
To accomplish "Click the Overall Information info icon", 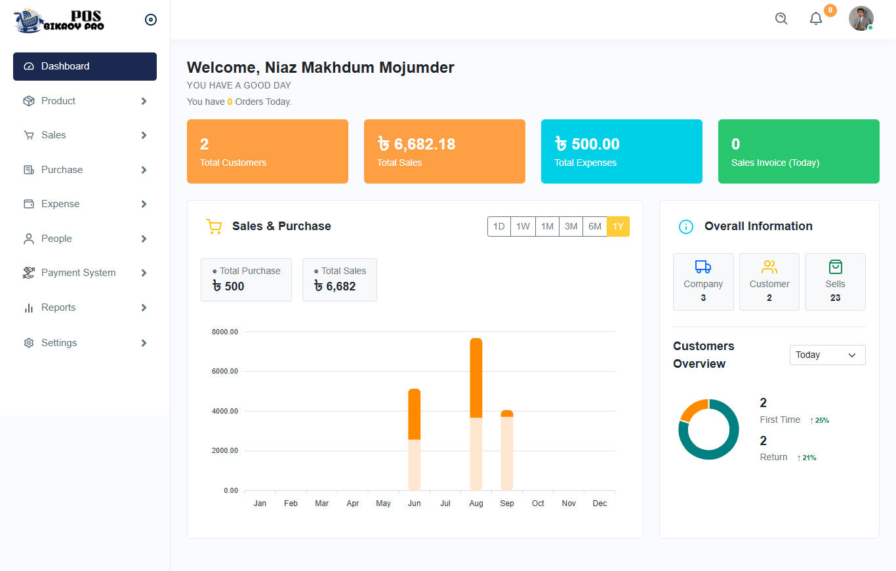I will (685, 227).
